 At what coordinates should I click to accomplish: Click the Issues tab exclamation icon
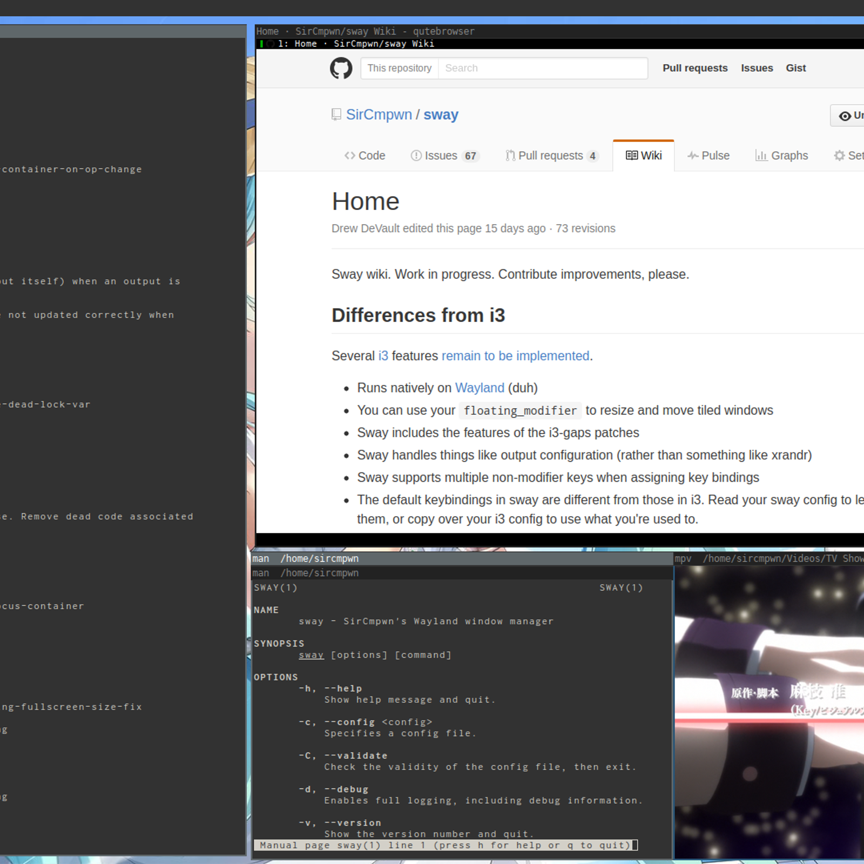(416, 156)
